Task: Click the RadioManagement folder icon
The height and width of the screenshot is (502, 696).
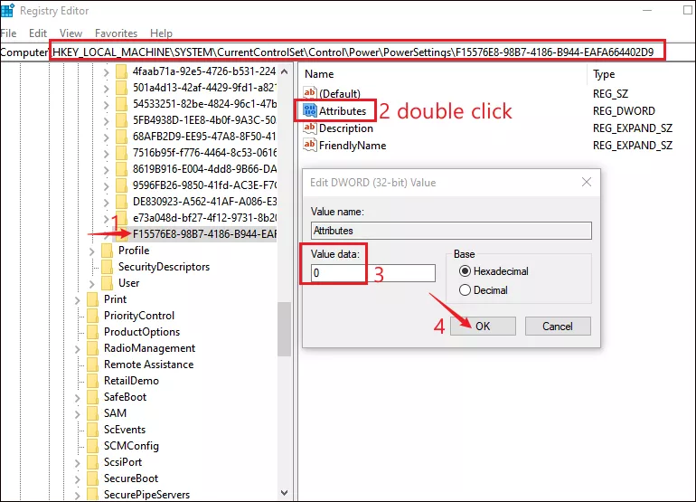Action: pyautogui.click(x=92, y=348)
